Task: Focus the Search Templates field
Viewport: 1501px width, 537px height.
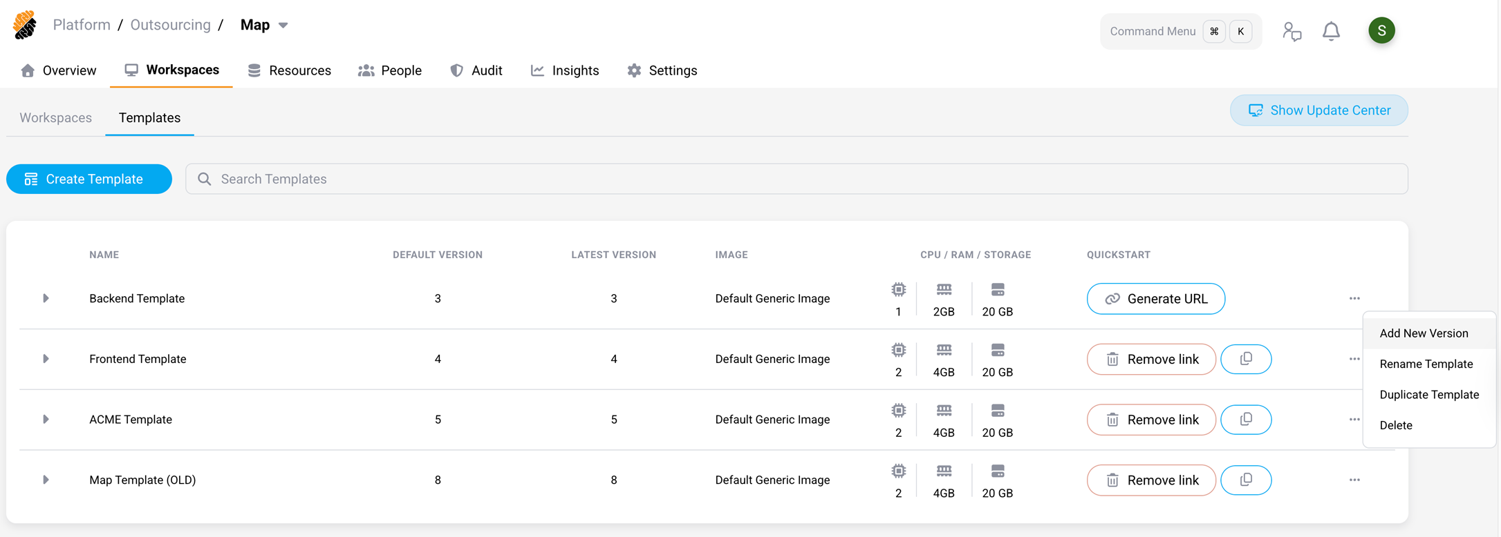Action: pyautogui.click(x=795, y=179)
